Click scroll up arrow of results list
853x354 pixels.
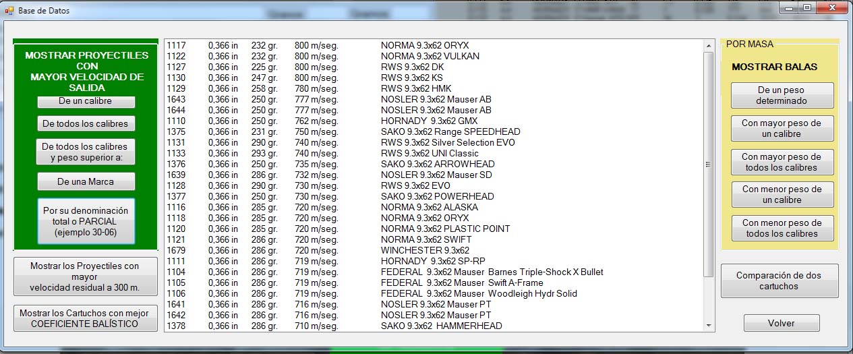(708, 46)
